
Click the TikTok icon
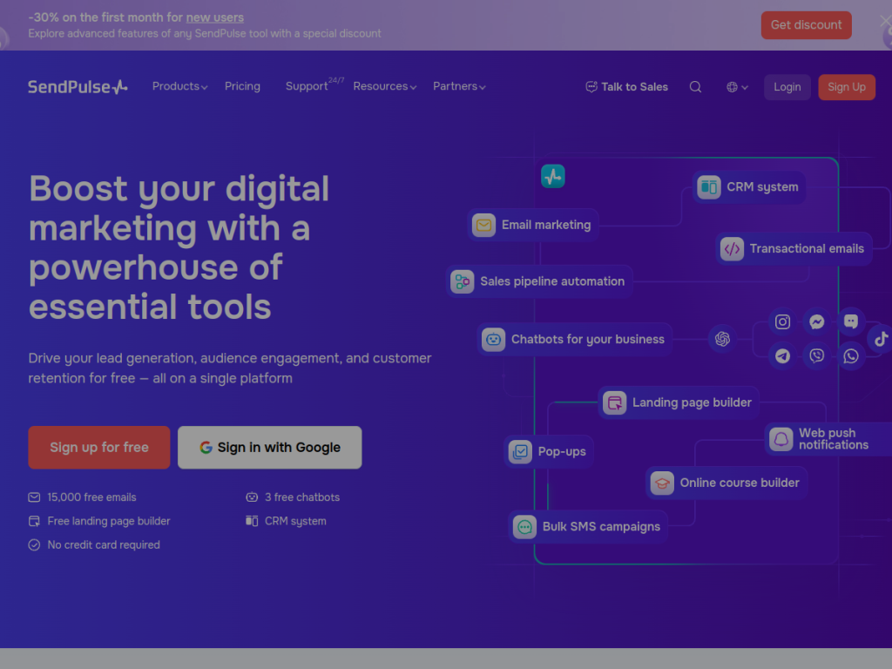coord(881,339)
